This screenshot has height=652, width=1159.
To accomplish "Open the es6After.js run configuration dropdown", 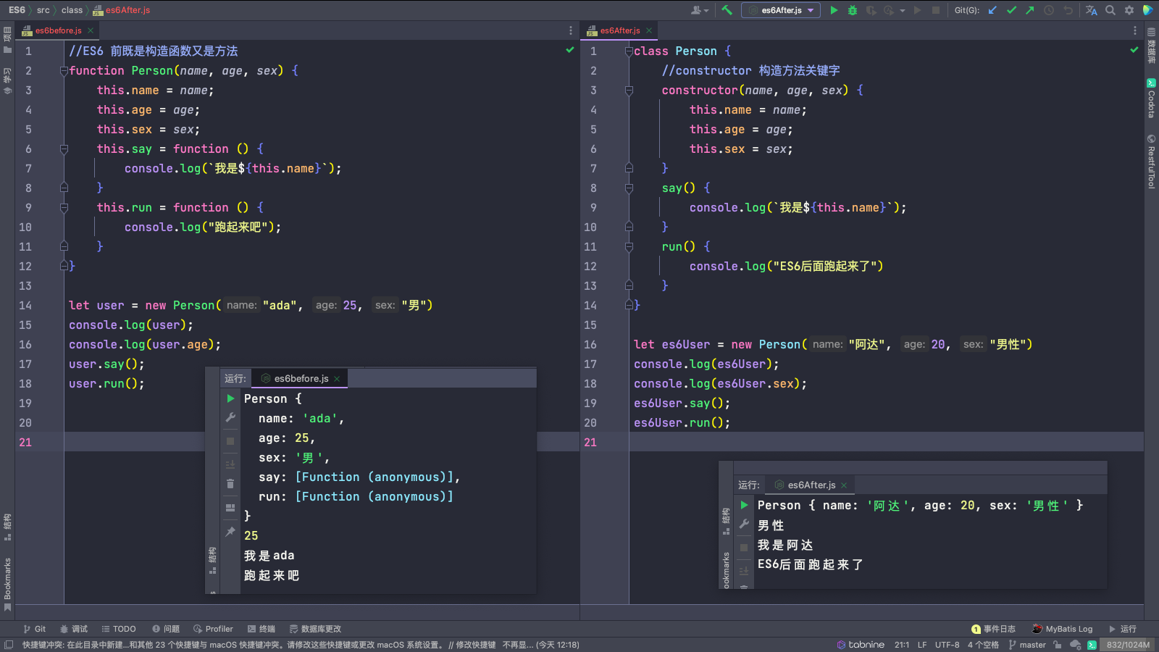I will (781, 10).
